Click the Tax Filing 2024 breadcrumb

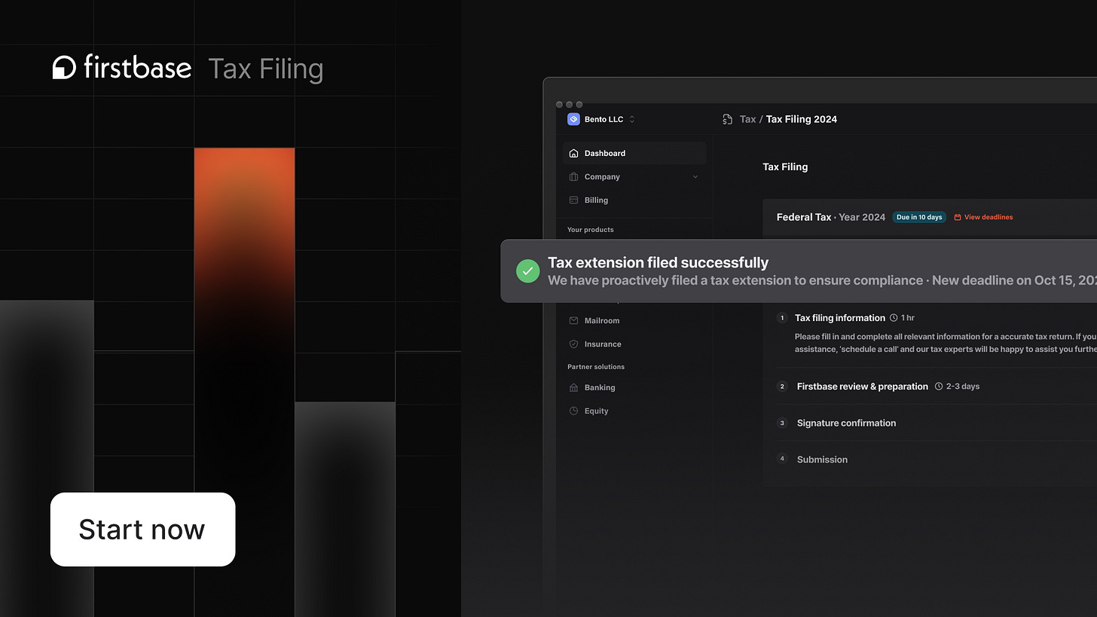coord(802,119)
